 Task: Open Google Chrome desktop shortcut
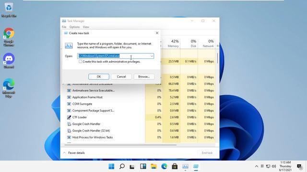pos(9,37)
